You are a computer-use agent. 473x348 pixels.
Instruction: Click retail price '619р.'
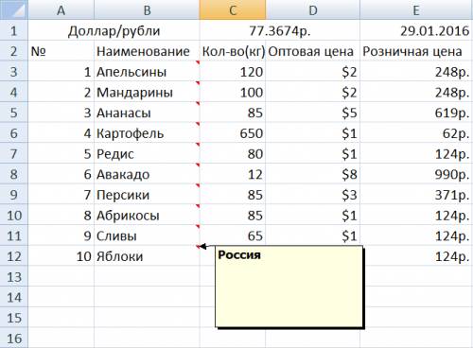point(416,113)
